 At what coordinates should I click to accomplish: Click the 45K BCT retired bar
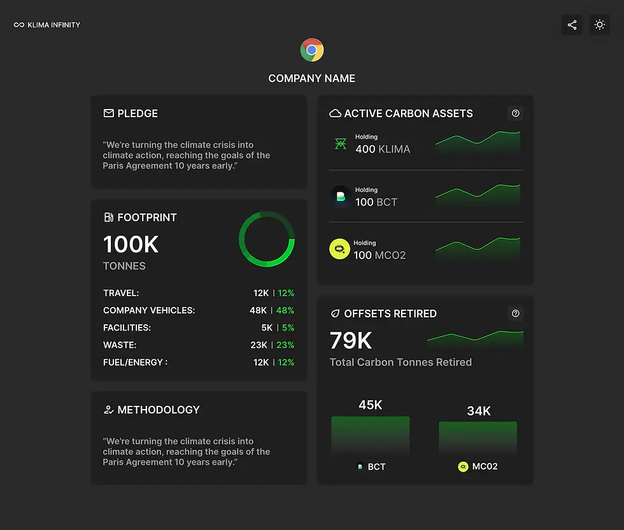371,436
